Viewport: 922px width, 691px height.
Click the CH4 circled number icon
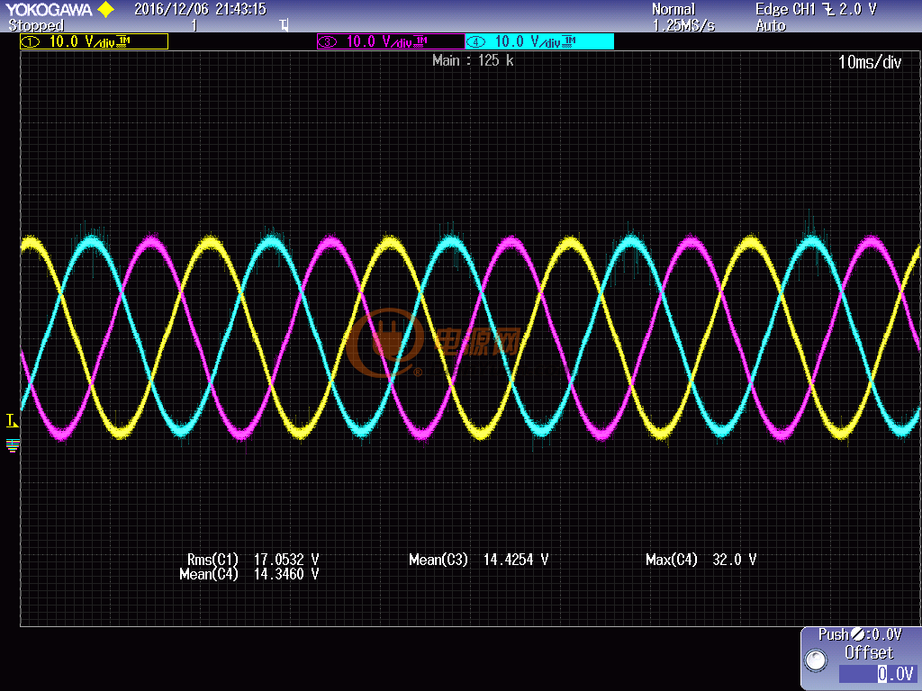pyautogui.click(x=476, y=41)
